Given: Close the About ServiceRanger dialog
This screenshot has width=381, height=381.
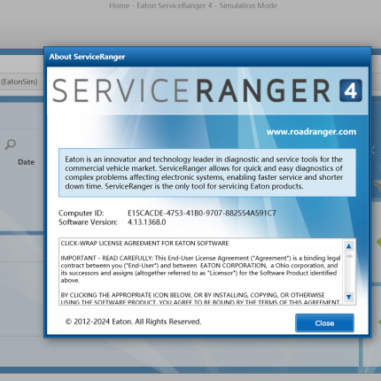Looking at the screenshot, I should click(x=324, y=323).
